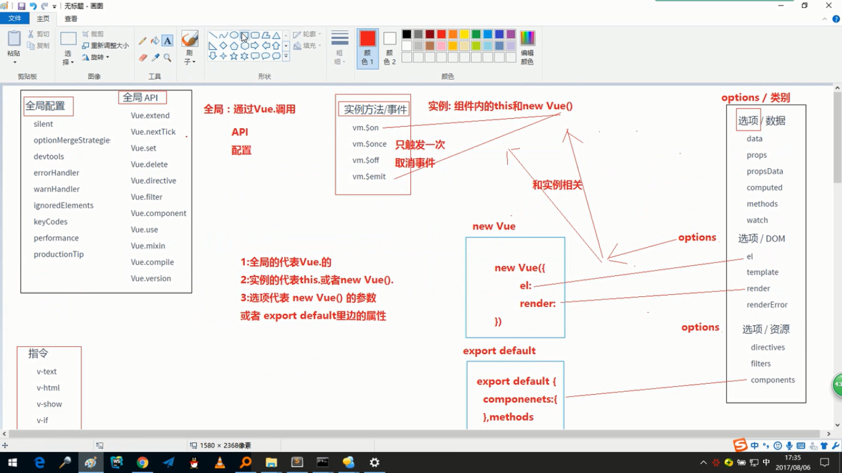Click the vertical scrollbar thumb

pyautogui.click(x=837, y=137)
